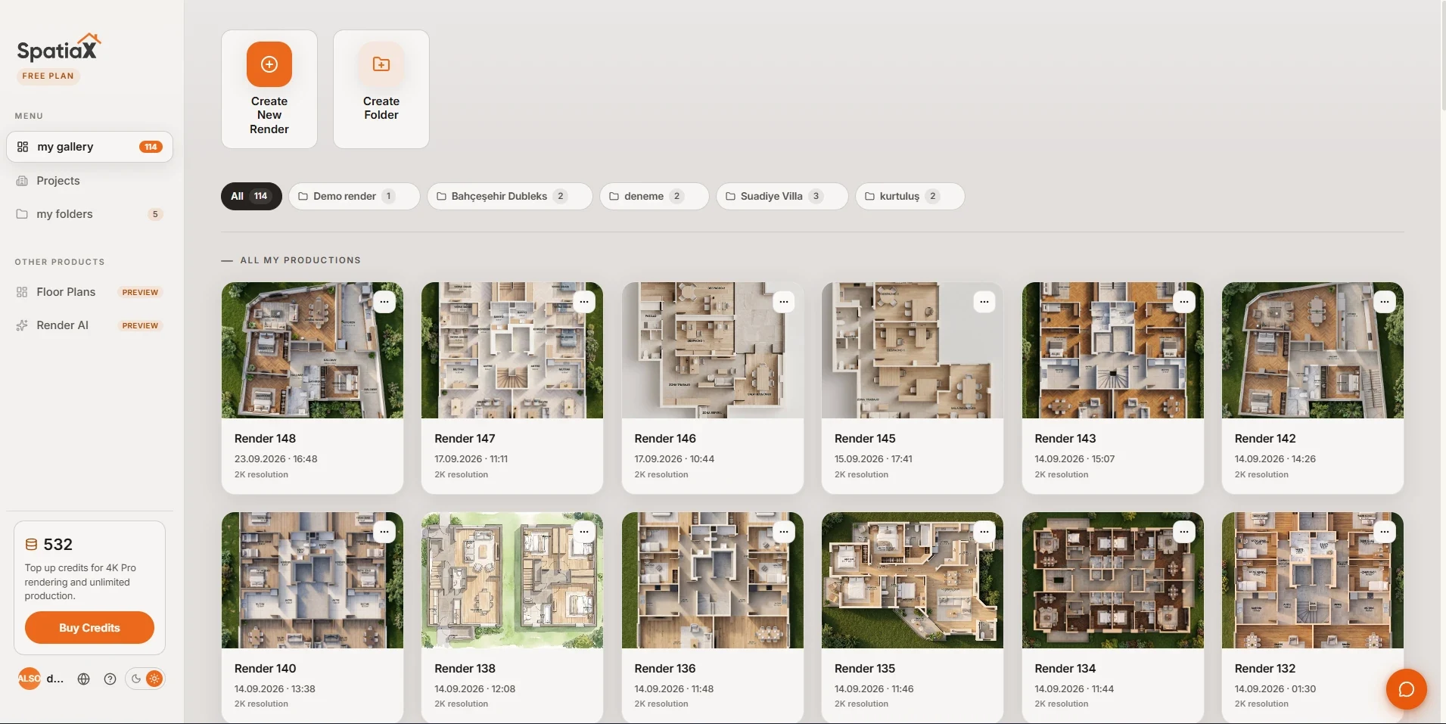The width and height of the screenshot is (1446, 724).
Task: Open Render 143 thumbnail
Action: (1113, 350)
